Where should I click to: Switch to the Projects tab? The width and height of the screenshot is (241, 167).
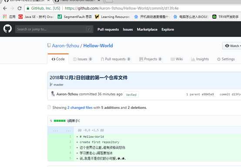(x=151, y=59)
